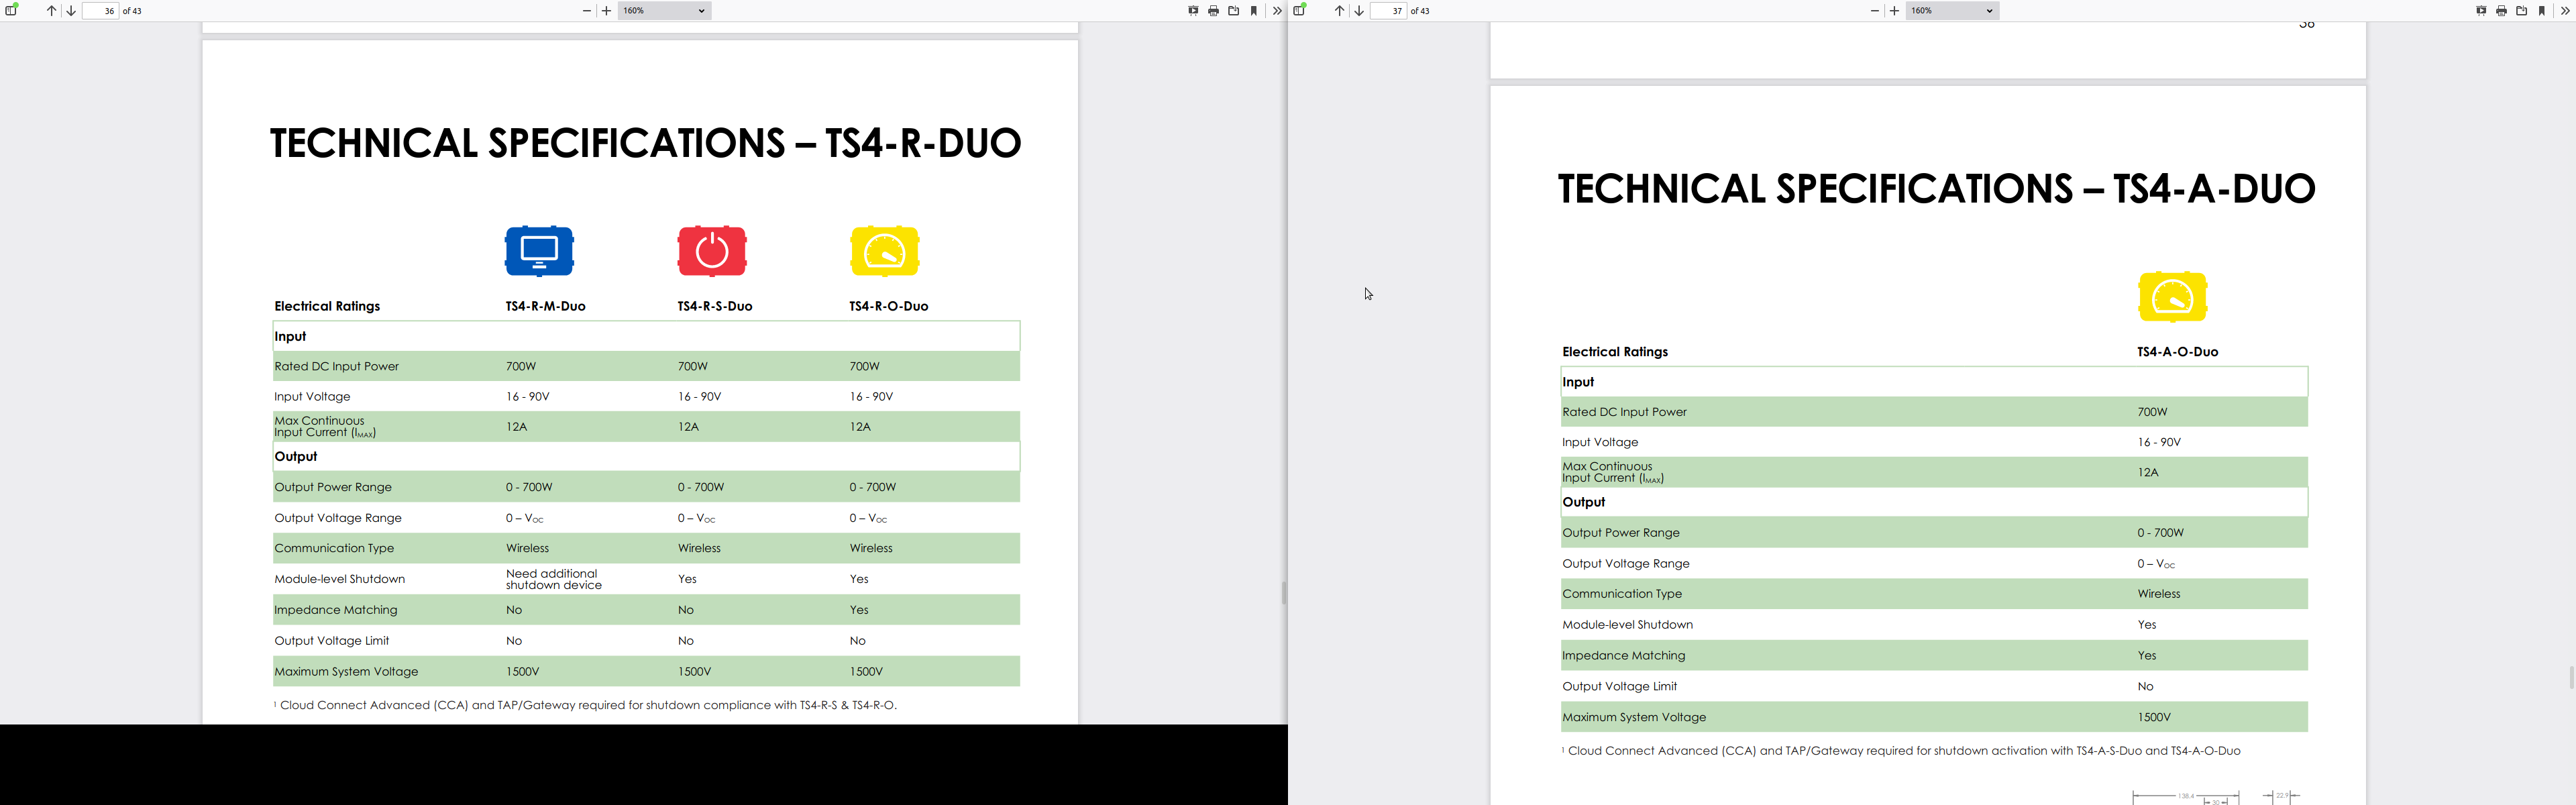Expand tools menu in left viewer toolbar
Screen dimensions: 2576x805
(x=1277, y=11)
